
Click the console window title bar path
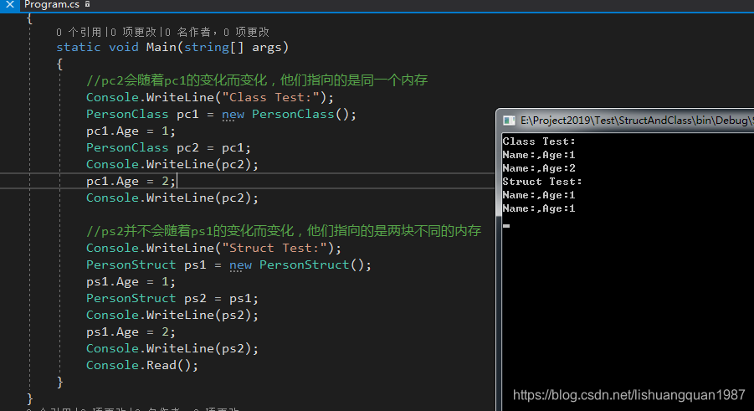coord(636,121)
